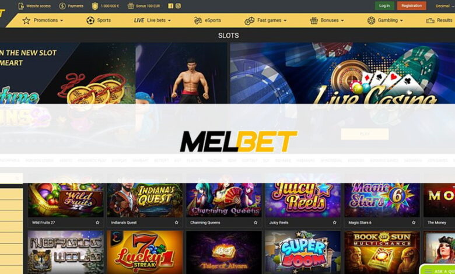Expand the Gambling dropdown menu
Image resolution: width=455 pixels, height=274 pixels.
click(x=385, y=20)
